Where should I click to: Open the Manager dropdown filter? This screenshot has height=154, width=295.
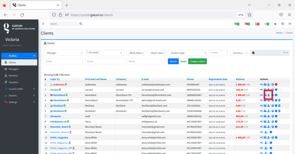tap(63, 53)
